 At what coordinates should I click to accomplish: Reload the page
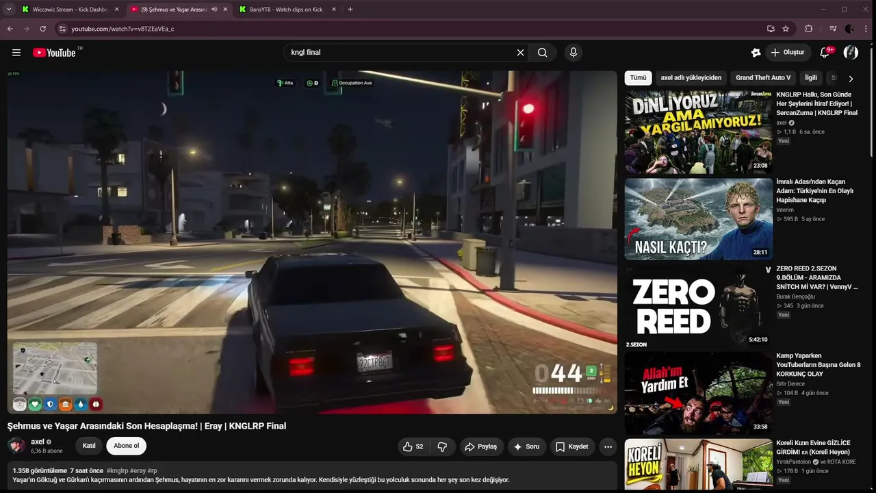[42, 29]
